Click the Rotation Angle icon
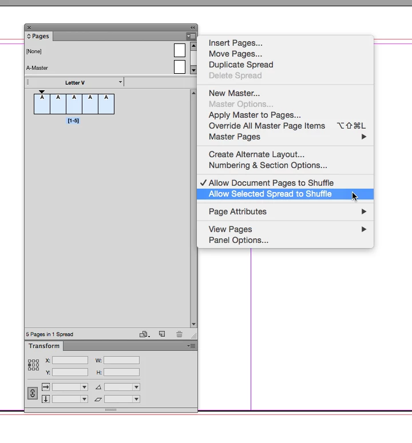 pos(98,387)
